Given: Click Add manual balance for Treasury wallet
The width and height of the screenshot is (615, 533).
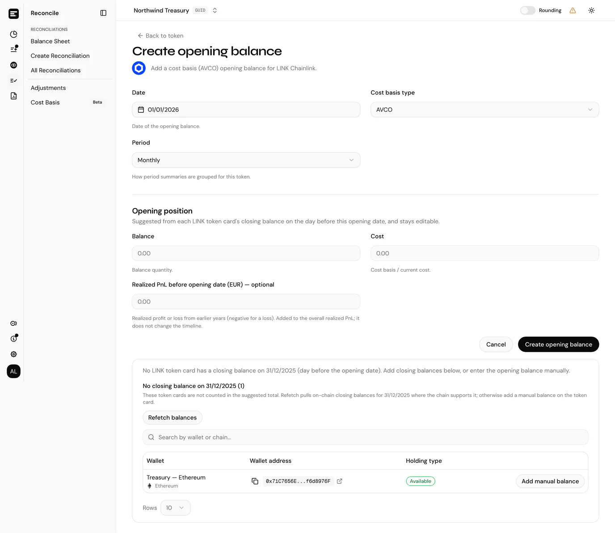Looking at the screenshot, I should tap(550, 482).
